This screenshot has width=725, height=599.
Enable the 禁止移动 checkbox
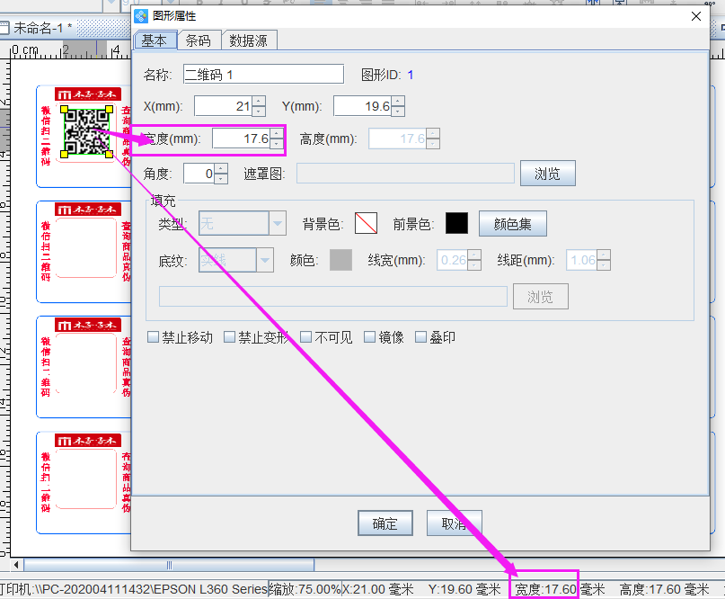(x=153, y=335)
